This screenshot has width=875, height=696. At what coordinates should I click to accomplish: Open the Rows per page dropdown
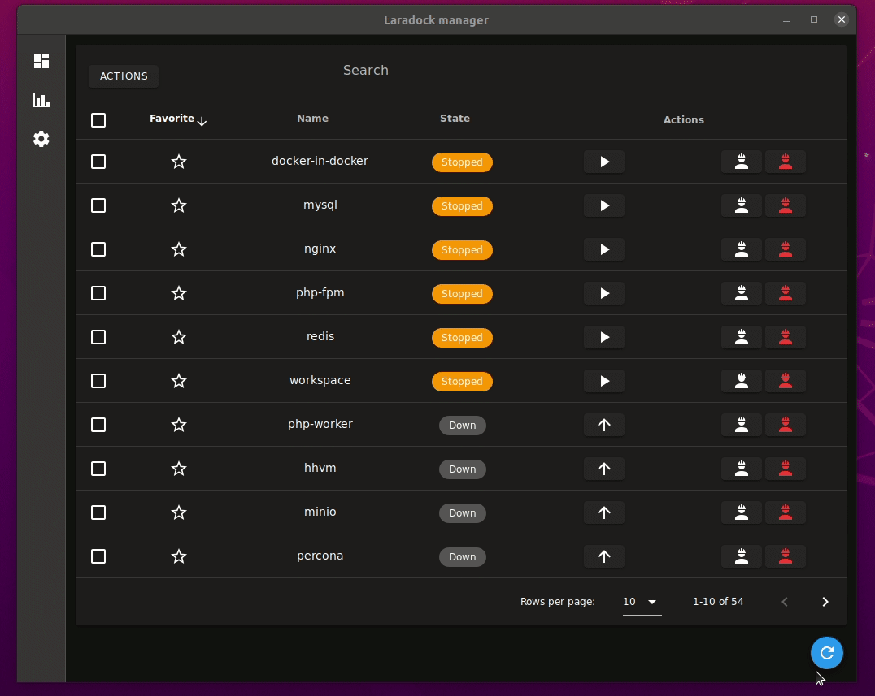click(642, 602)
